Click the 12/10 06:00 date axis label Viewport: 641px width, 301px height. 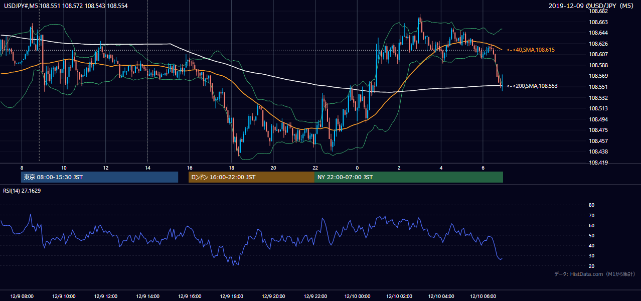[x=483, y=296]
